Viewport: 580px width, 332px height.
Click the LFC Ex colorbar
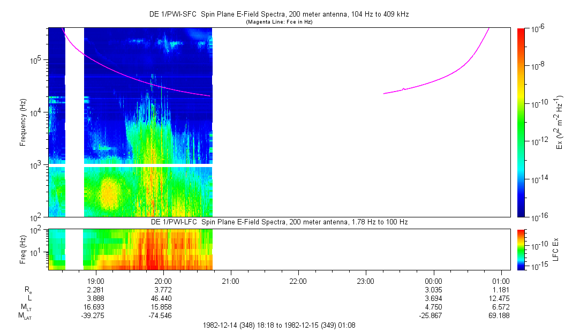(x=522, y=248)
